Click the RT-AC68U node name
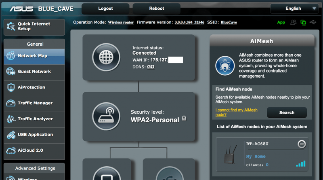The image size is (323, 180). [257, 144]
